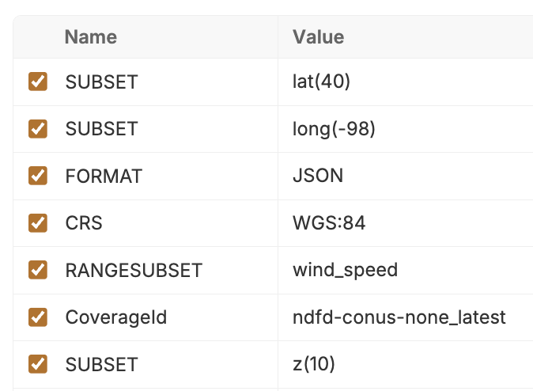Uncheck the z(10) SUBSET parameter checkbox
This screenshot has width=533, height=391.
(38, 364)
